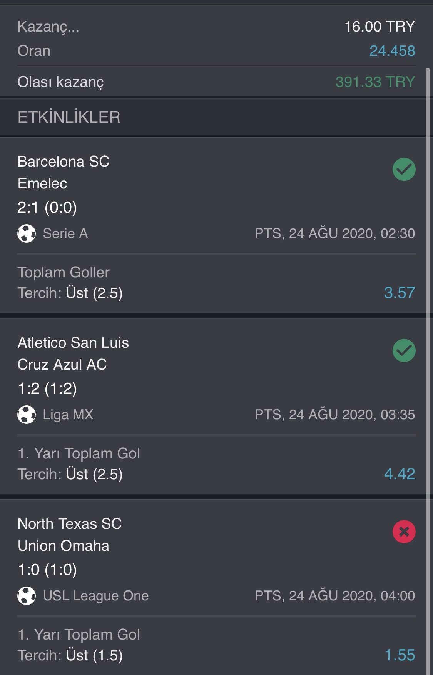Viewport: 433px width, 675px height.
Task: Tap the Olası kazanç 391.33 TRY amount
Action: [x=375, y=82]
